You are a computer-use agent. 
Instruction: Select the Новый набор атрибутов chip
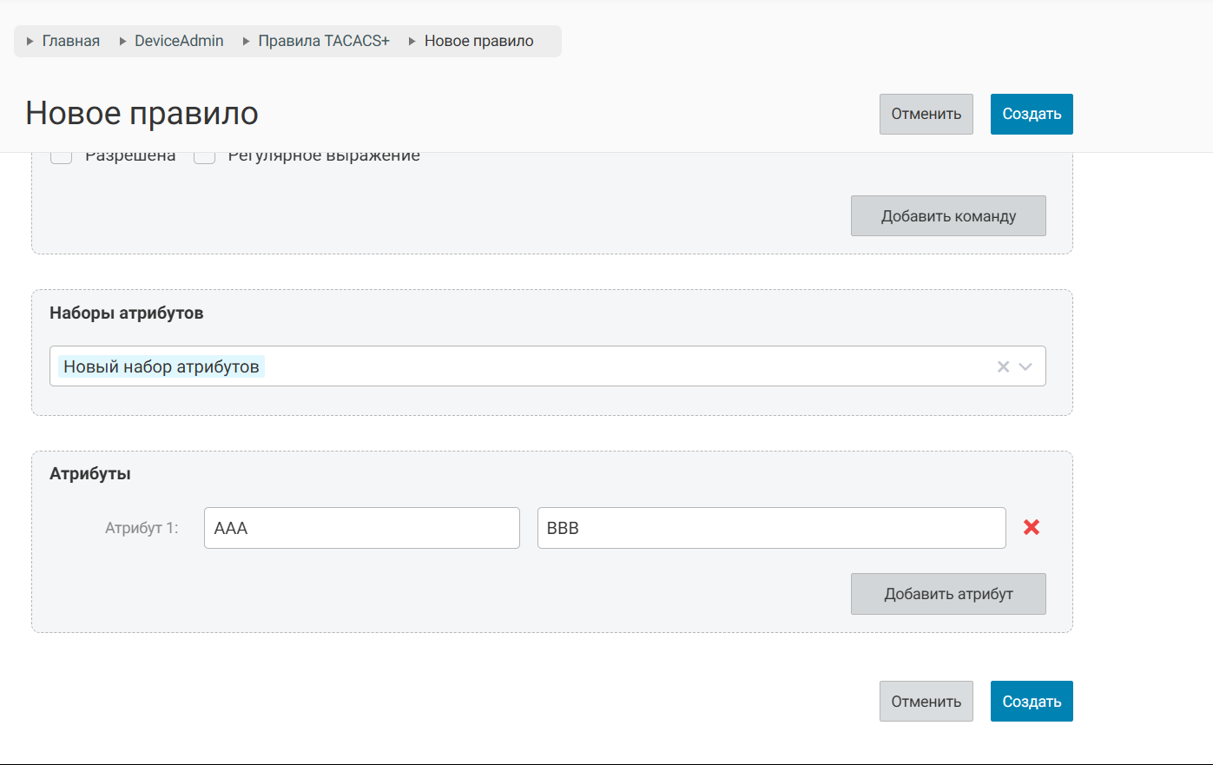162,366
